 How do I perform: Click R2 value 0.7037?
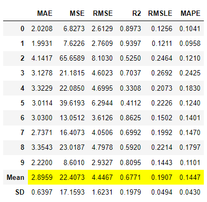(130, 73)
